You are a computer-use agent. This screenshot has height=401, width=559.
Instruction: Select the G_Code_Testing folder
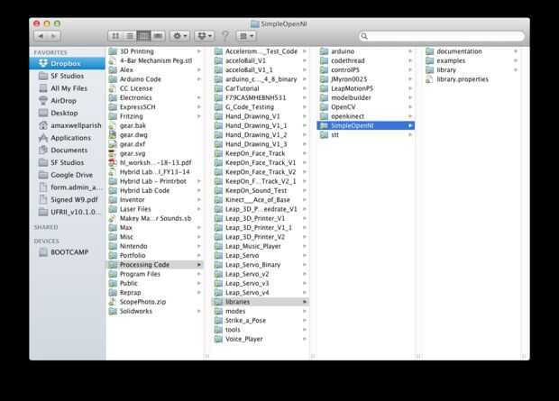(x=261, y=107)
